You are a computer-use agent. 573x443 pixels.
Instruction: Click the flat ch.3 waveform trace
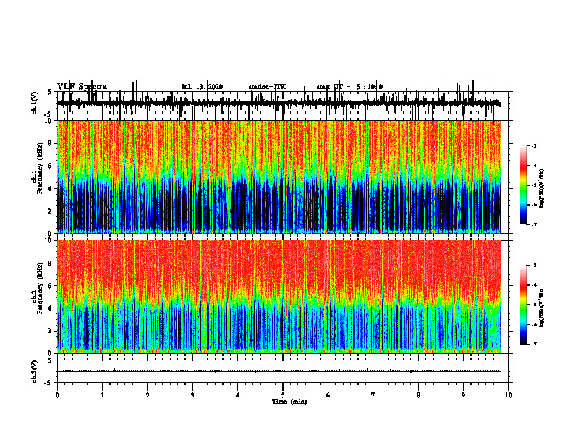point(279,371)
